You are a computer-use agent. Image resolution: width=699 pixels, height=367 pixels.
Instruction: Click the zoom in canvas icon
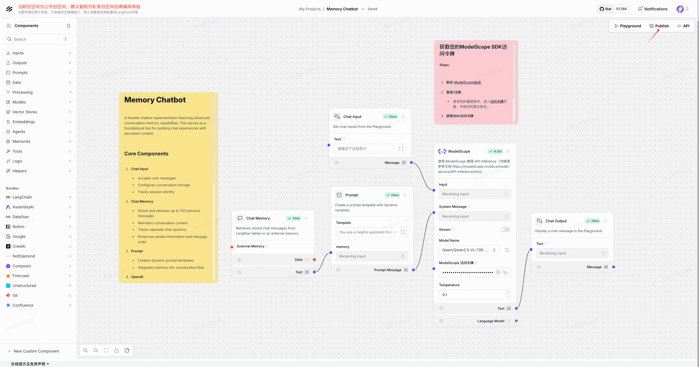(85, 350)
